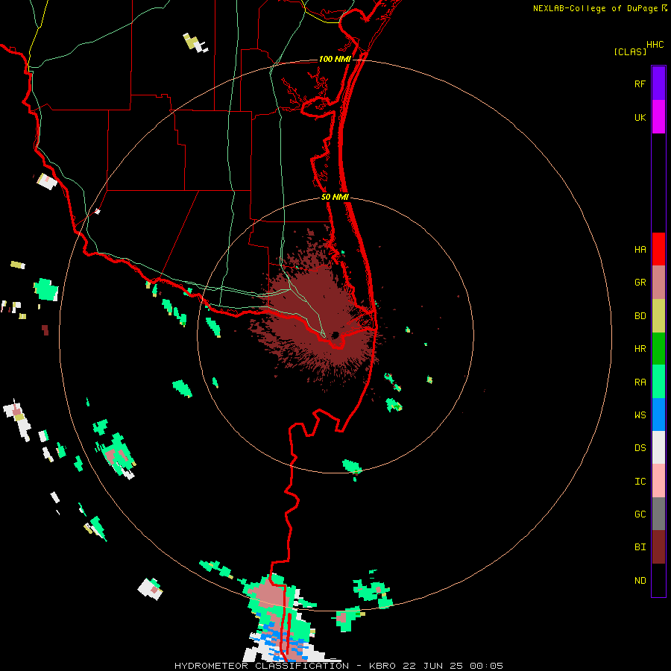671x671 pixels.
Task: Select the IC pink legend swatch
Action: coord(658,481)
